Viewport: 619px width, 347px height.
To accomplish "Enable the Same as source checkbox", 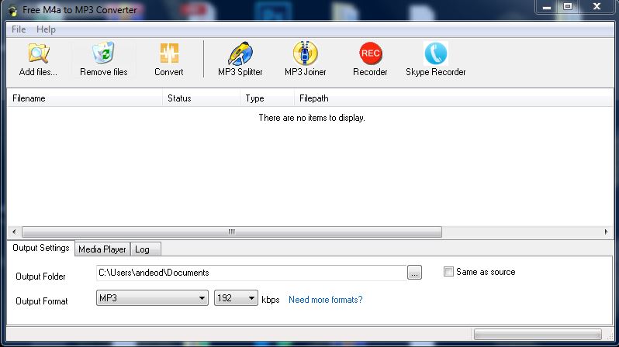I will tap(448, 272).
